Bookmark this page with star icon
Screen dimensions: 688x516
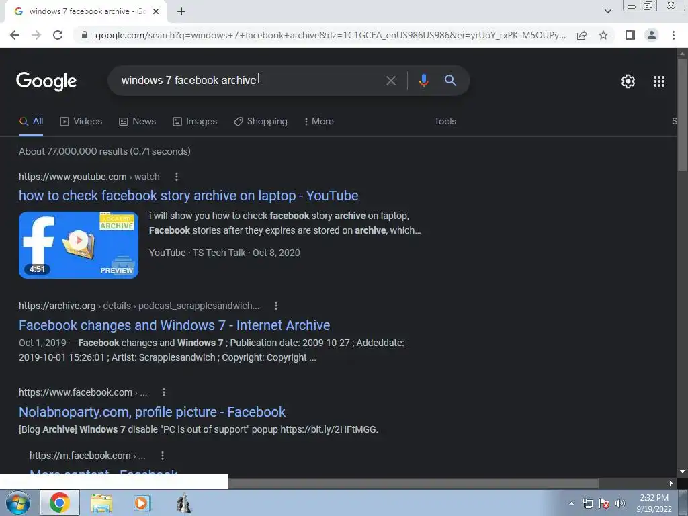click(x=603, y=35)
